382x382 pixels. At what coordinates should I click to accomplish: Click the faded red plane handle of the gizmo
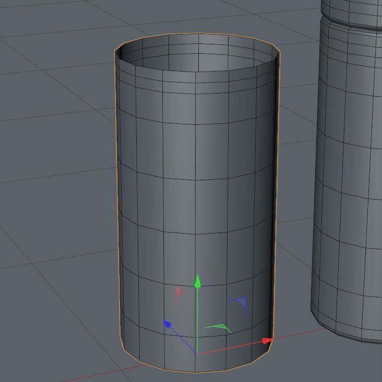click(179, 295)
